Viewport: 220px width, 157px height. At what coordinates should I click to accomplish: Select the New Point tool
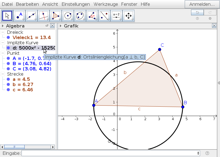click(x=19, y=16)
